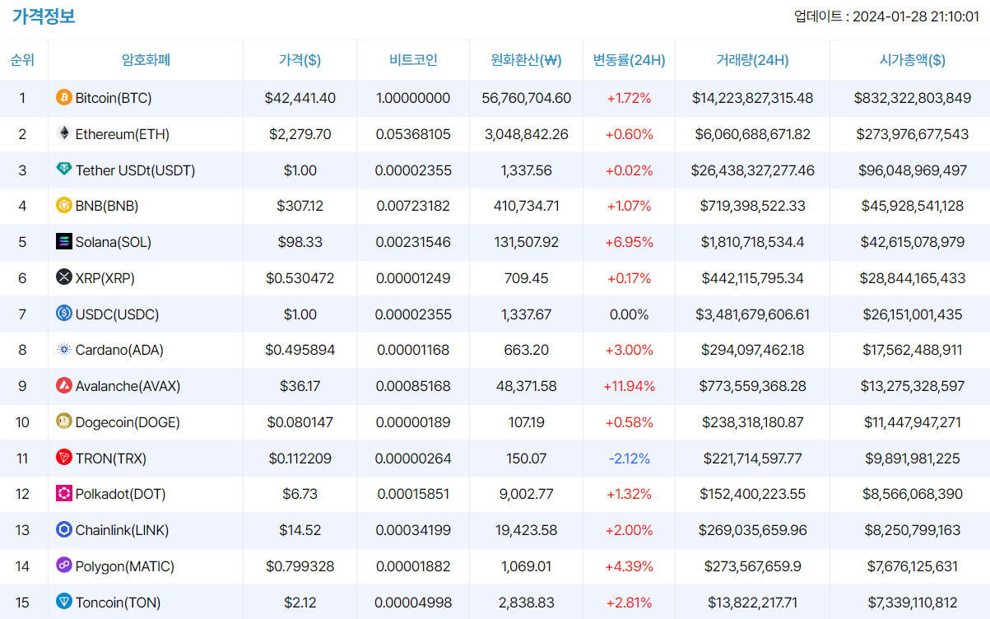Click XRP price $0.530472
Screen dimensions: 990x619
coord(300,278)
